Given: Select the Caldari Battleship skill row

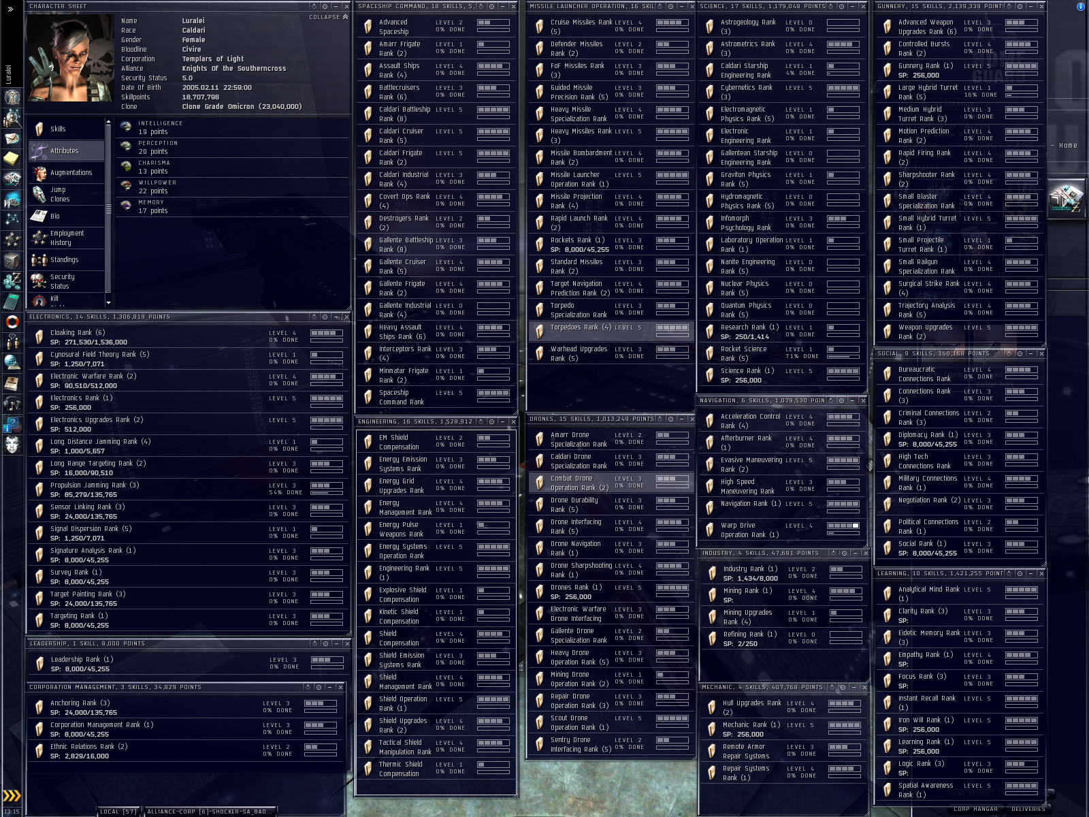Looking at the screenshot, I should coord(436,114).
